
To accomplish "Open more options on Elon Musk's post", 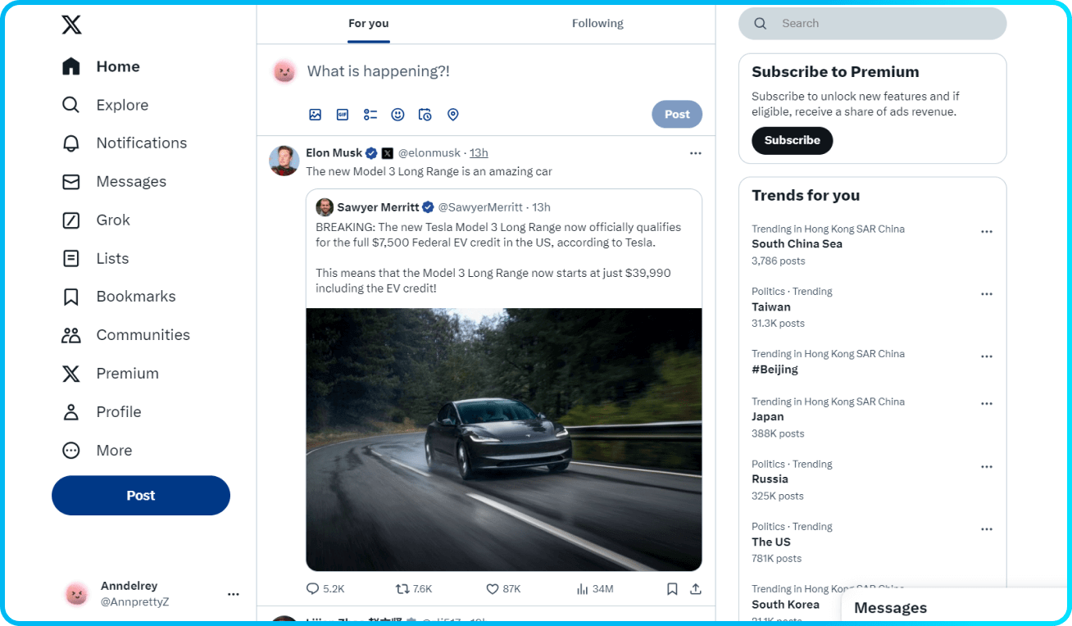I will tap(696, 153).
